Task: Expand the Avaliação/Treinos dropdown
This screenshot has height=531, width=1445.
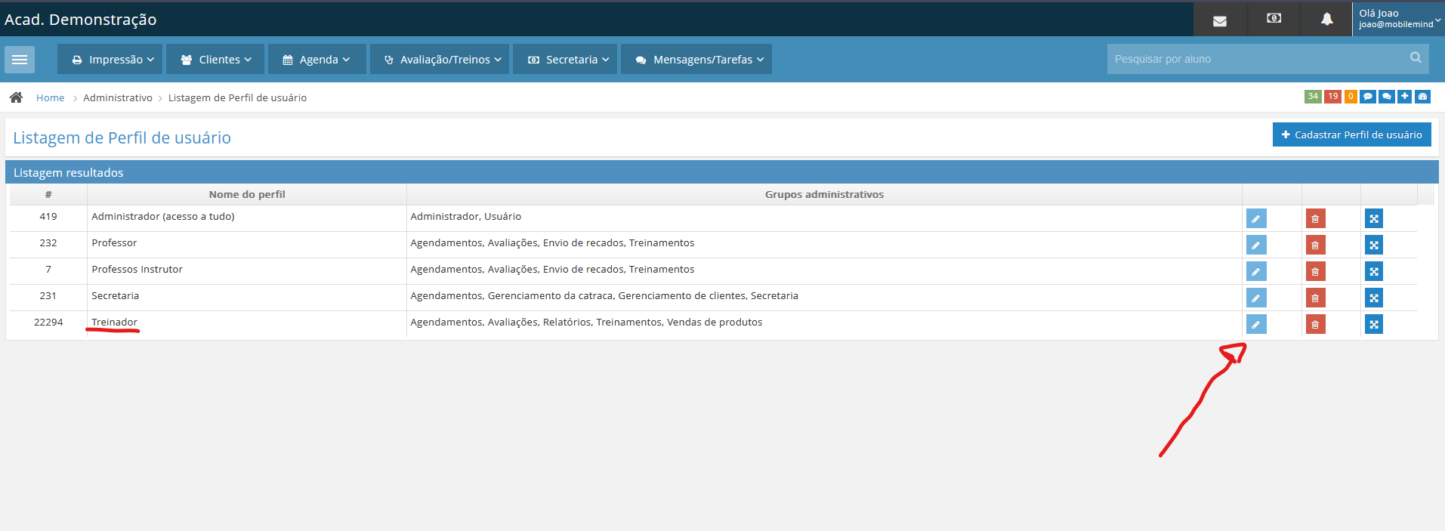Action: click(442, 60)
